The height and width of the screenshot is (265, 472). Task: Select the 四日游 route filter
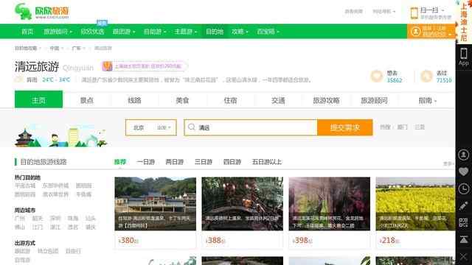pos(232,162)
